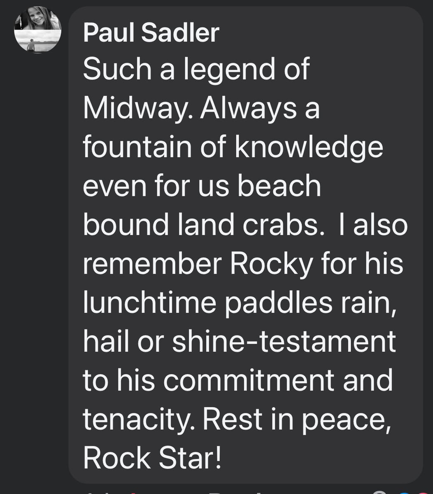Image resolution: width=433 pixels, height=494 pixels.
Task: Click the words 'to his commitment and'
Action: 238,381
